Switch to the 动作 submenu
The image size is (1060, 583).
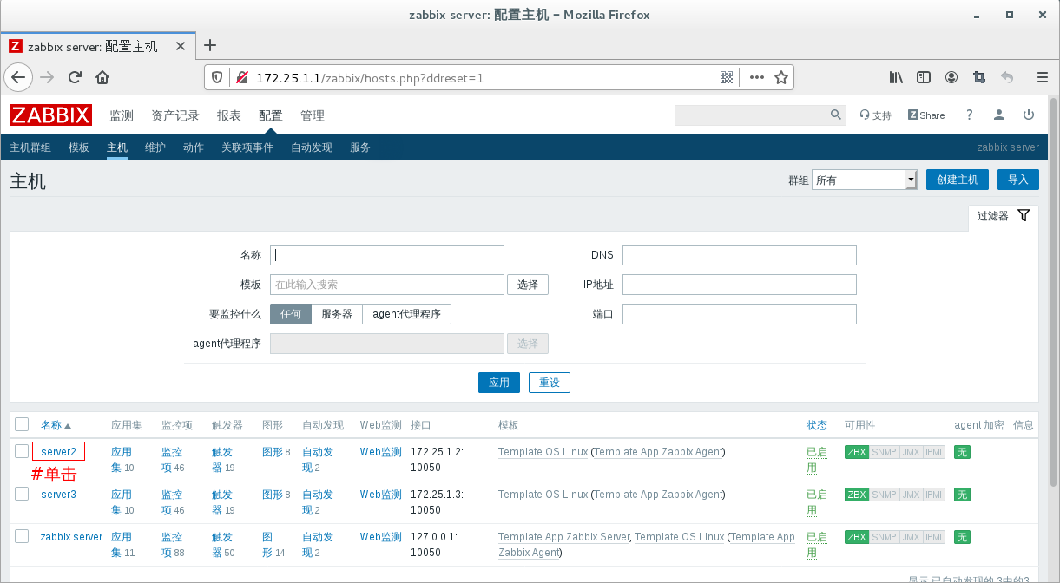(194, 147)
